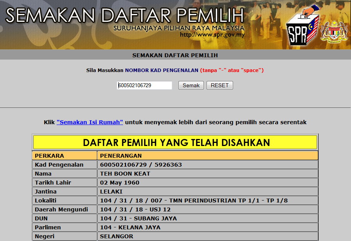Click the yellow DAFTAR PEMILIH YANG TELAH DISAHKAN header
This screenshot has height=241, width=351.
(x=175, y=142)
